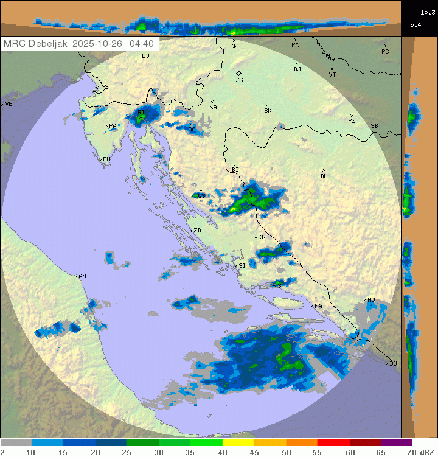Screen dimensions: 438x457
Task: Select the AN marker on the western coast
Action: tap(75, 276)
